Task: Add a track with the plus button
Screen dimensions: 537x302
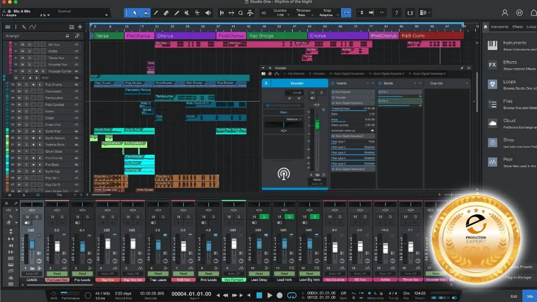Action: click(80, 27)
